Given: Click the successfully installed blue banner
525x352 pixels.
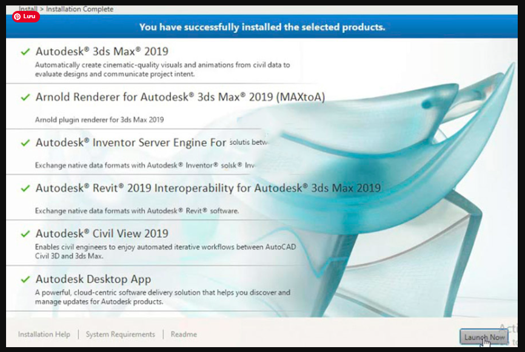Looking at the screenshot, I should pos(262,27).
